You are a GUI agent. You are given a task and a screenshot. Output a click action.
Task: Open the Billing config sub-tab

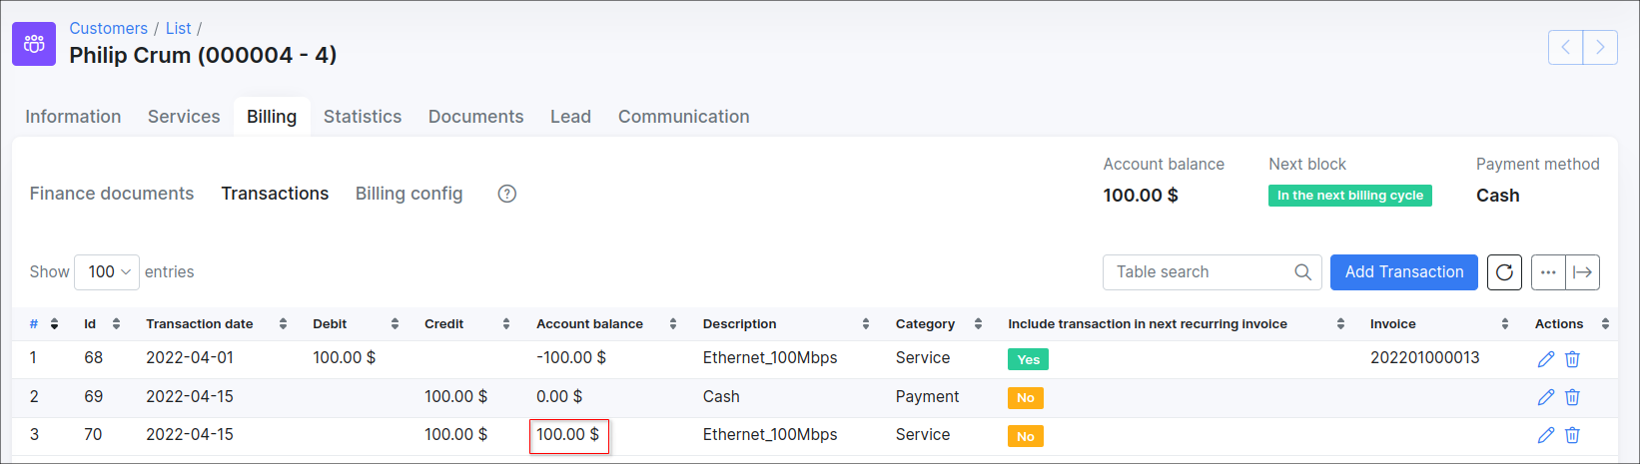[x=409, y=194]
